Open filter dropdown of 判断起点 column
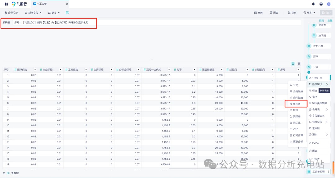The height and width of the screenshot is (178, 335). (273, 70)
